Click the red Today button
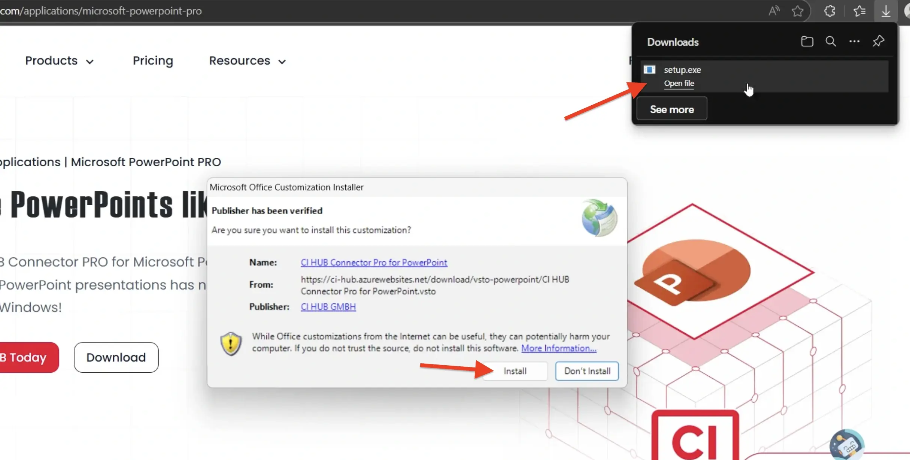Image resolution: width=910 pixels, height=460 pixels. click(29, 357)
